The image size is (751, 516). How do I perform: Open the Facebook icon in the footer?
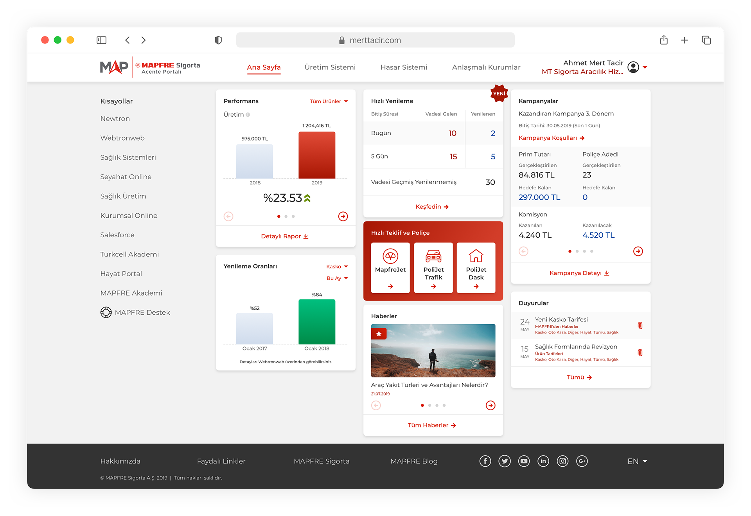(x=485, y=461)
